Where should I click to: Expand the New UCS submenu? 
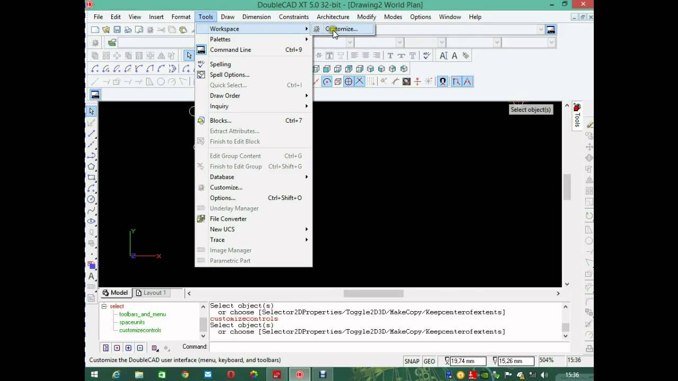[x=254, y=229]
